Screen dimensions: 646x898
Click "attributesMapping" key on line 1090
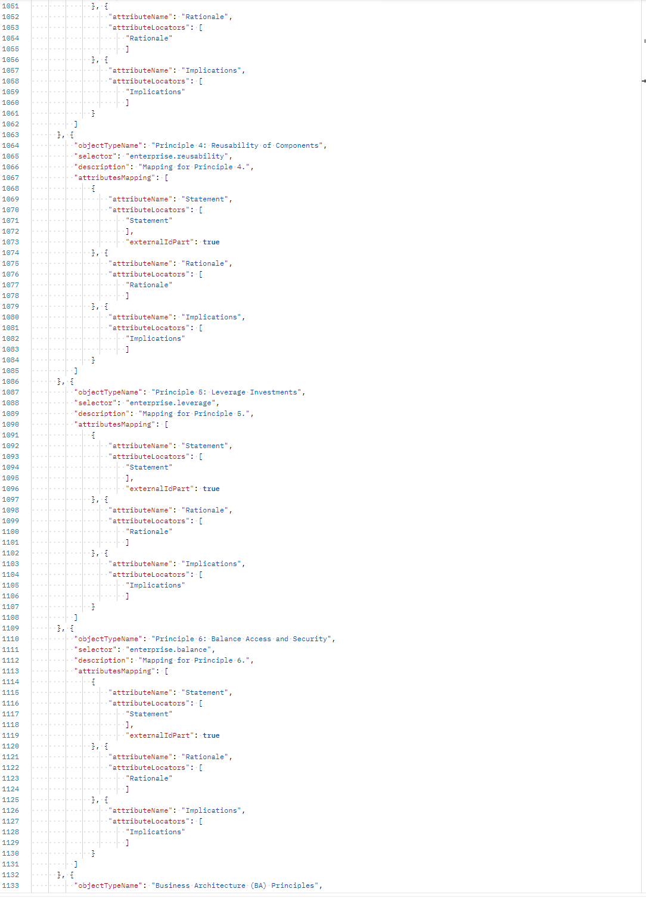[114, 424]
